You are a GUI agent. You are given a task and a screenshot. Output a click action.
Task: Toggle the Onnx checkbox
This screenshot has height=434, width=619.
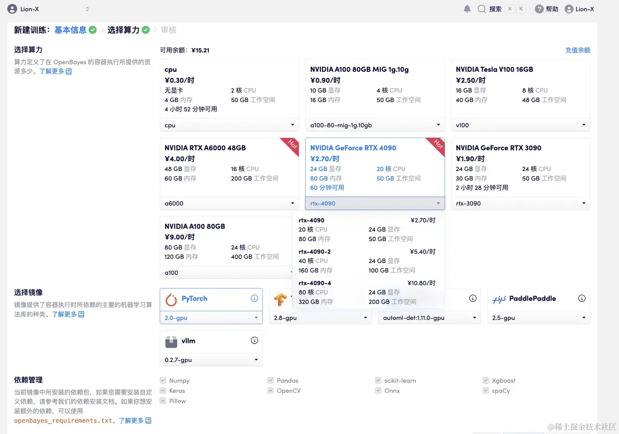tap(378, 391)
